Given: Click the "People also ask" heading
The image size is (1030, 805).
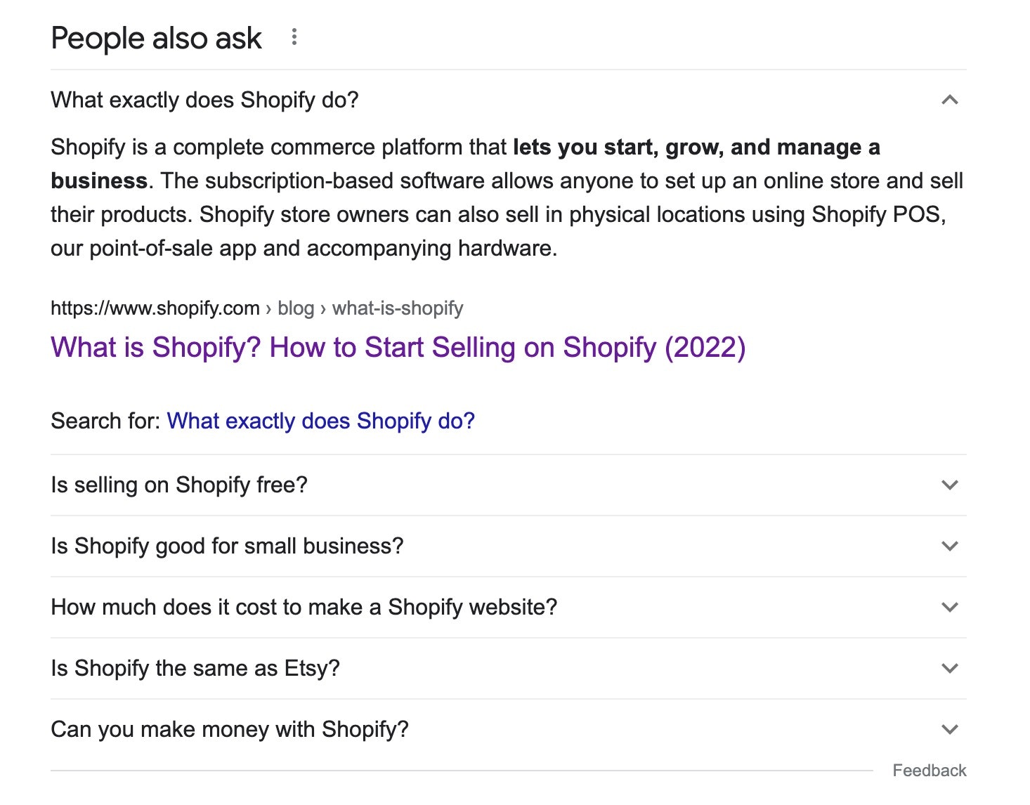Looking at the screenshot, I should coord(156,38).
